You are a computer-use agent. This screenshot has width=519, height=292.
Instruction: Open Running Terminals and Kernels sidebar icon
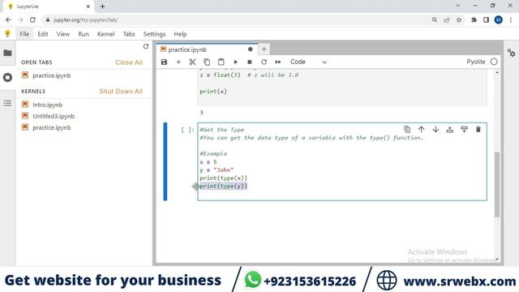(x=7, y=78)
